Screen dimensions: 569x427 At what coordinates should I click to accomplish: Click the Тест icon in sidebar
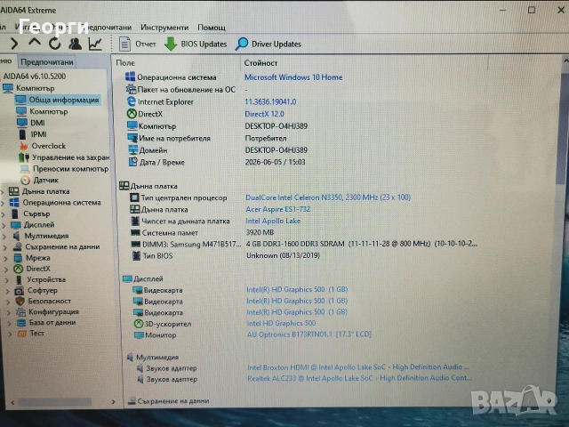pyautogui.click(x=22, y=334)
